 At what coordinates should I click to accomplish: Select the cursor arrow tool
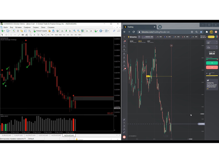(2, 35)
